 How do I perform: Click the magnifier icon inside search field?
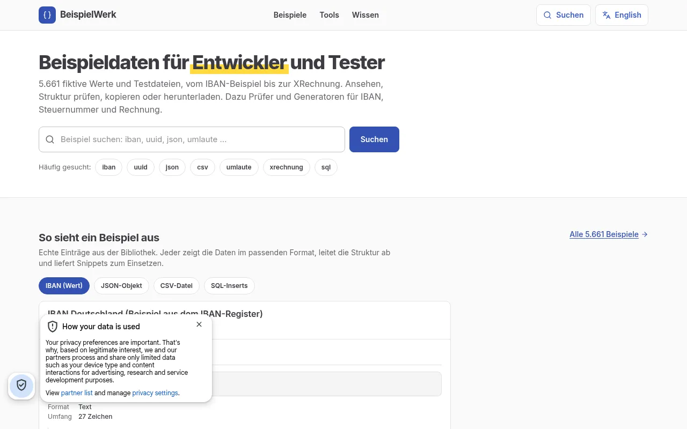pyautogui.click(x=50, y=139)
